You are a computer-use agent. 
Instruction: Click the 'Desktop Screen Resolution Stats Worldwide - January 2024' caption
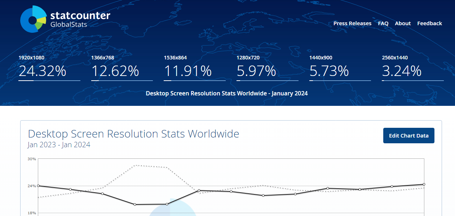coord(227,93)
